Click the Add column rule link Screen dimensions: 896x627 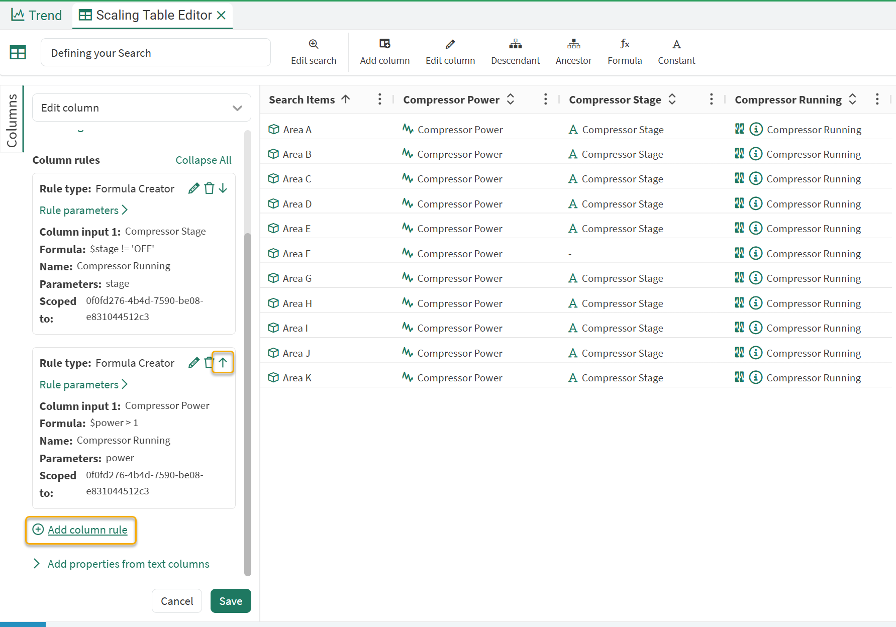tap(87, 530)
